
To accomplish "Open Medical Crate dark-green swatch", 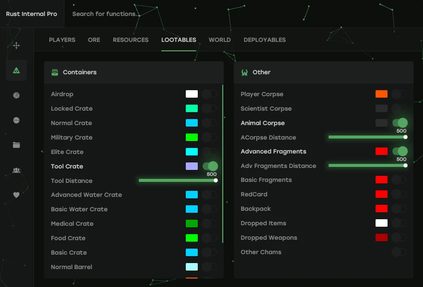I will (192, 223).
